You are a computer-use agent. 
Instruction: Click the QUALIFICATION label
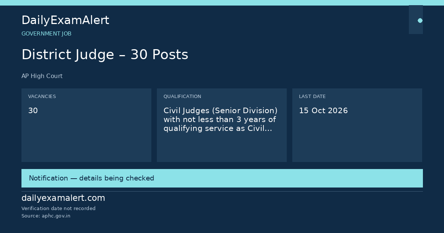click(x=182, y=97)
